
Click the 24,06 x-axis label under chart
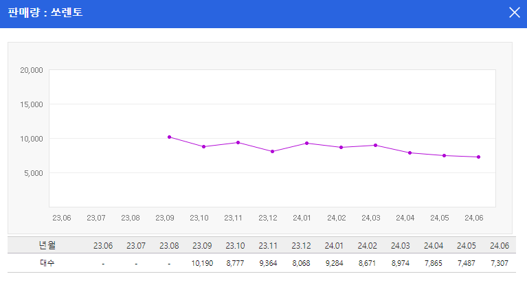point(474,218)
